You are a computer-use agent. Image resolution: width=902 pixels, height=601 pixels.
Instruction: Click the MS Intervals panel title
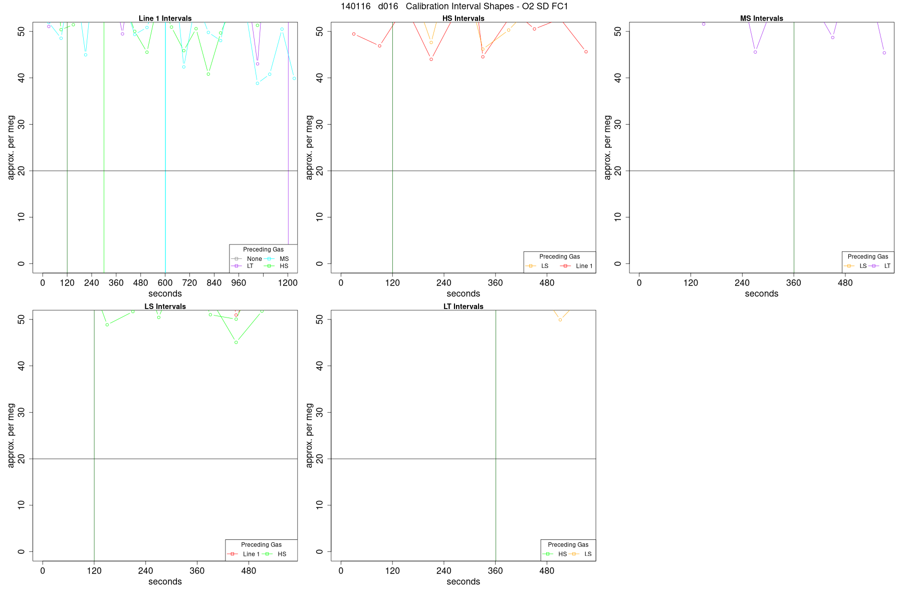[761, 19]
